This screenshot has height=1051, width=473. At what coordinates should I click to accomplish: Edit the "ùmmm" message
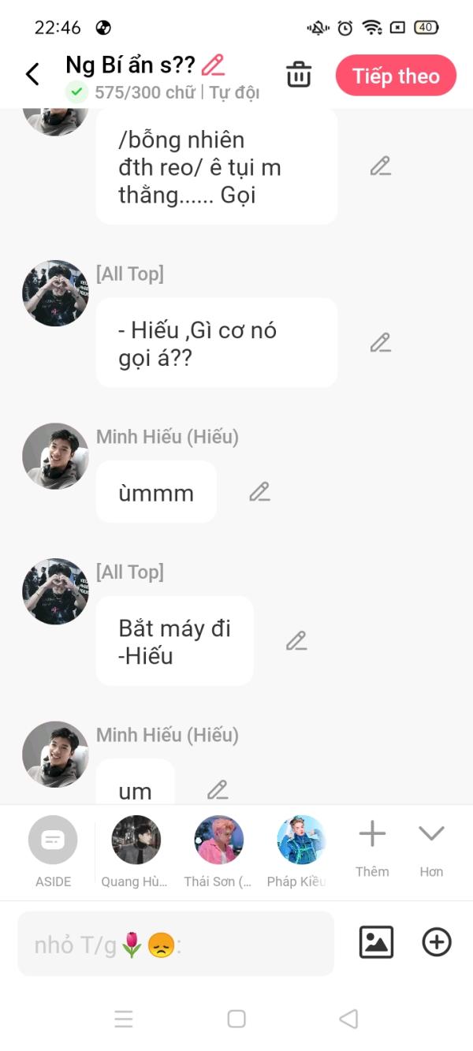click(x=259, y=492)
